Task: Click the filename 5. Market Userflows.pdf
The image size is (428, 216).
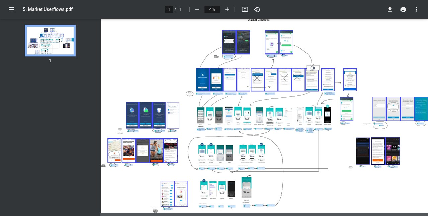Action: (x=48, y=9)
